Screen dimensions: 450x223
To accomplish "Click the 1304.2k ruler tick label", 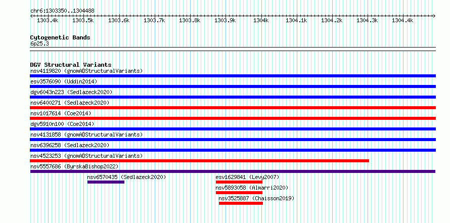I will tap(332, 20).
